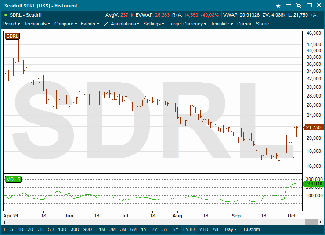The image size is (325, 235).
Task: Select the T time range
Action: point(4,229)
